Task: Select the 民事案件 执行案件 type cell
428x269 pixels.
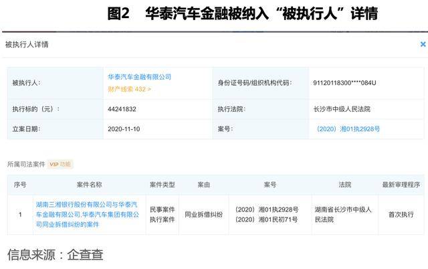Action: tap(162, 214)
